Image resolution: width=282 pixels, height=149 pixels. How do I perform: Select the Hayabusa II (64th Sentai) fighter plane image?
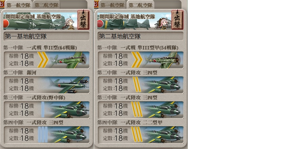69,60
